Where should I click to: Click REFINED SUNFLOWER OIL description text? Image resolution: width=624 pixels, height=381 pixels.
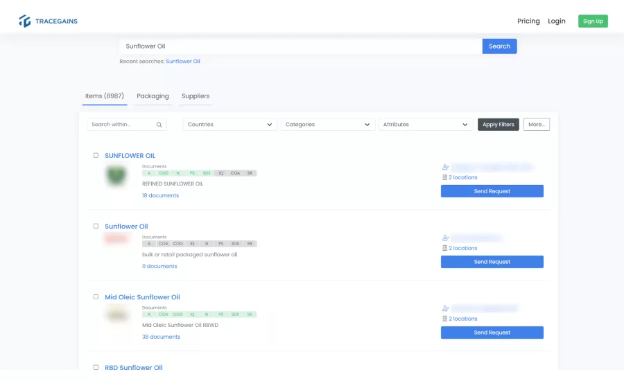173,184
